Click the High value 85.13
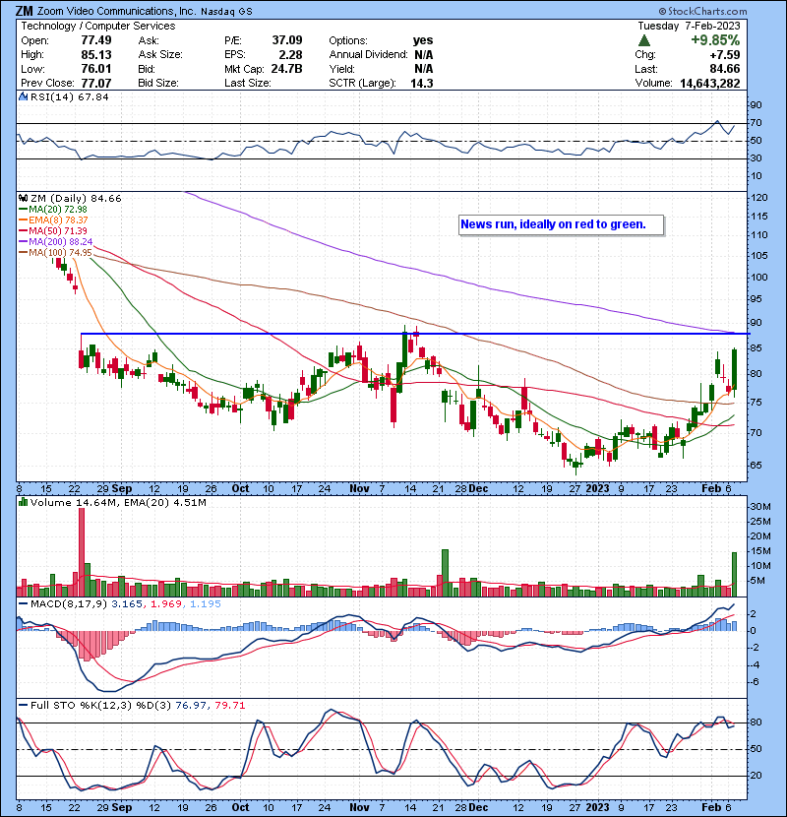787x817 pixels. (95, 55)
